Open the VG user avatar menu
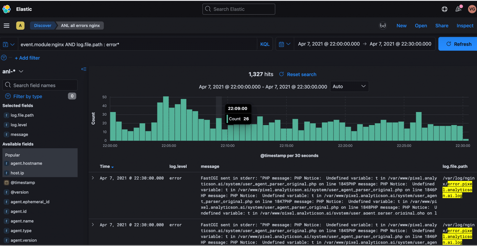 472,9
